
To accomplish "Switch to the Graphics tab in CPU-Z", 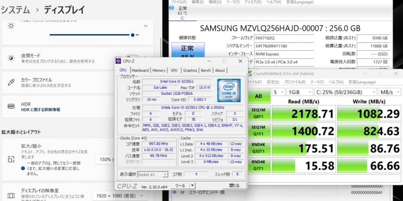I will coord(190,70).
